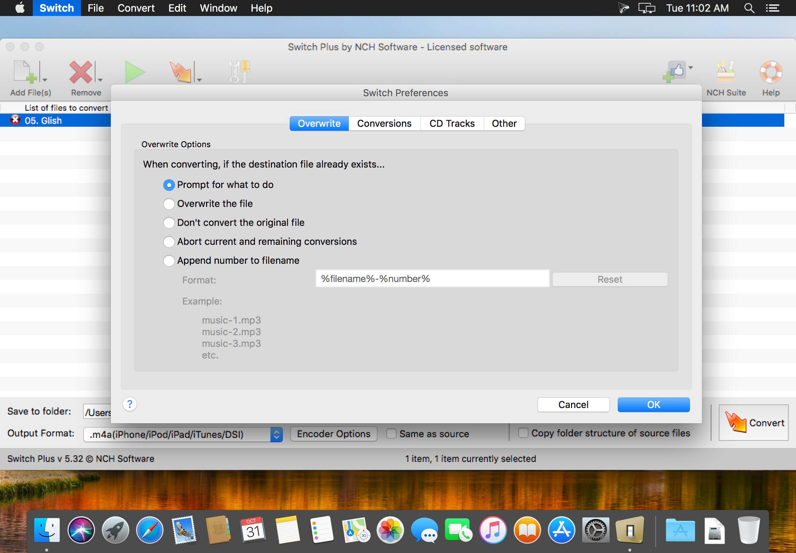The height and width of the screenshot is (553, 796).
Task: Open the Convert menu in menu bar
Action: tap(136, 8)
